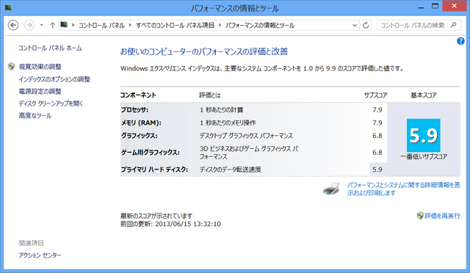This screenshot has height=273, width=470.
Task: Click the 1 秒あたりの計算 description
Action: pos(221,110)
